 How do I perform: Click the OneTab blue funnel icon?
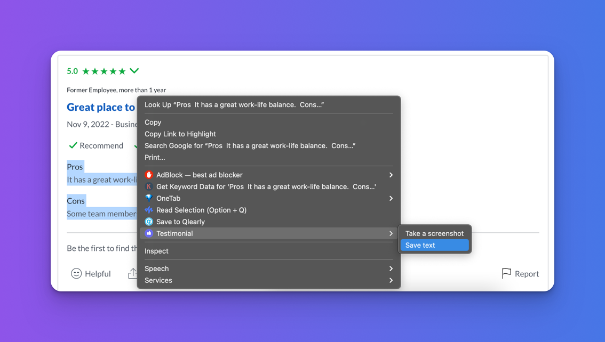tap(149, 198)
